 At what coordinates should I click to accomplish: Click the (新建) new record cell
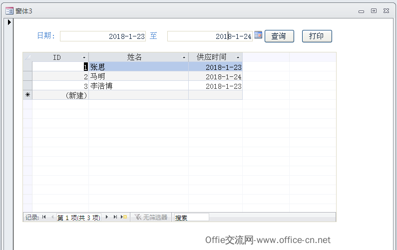[x=60, y=95]
